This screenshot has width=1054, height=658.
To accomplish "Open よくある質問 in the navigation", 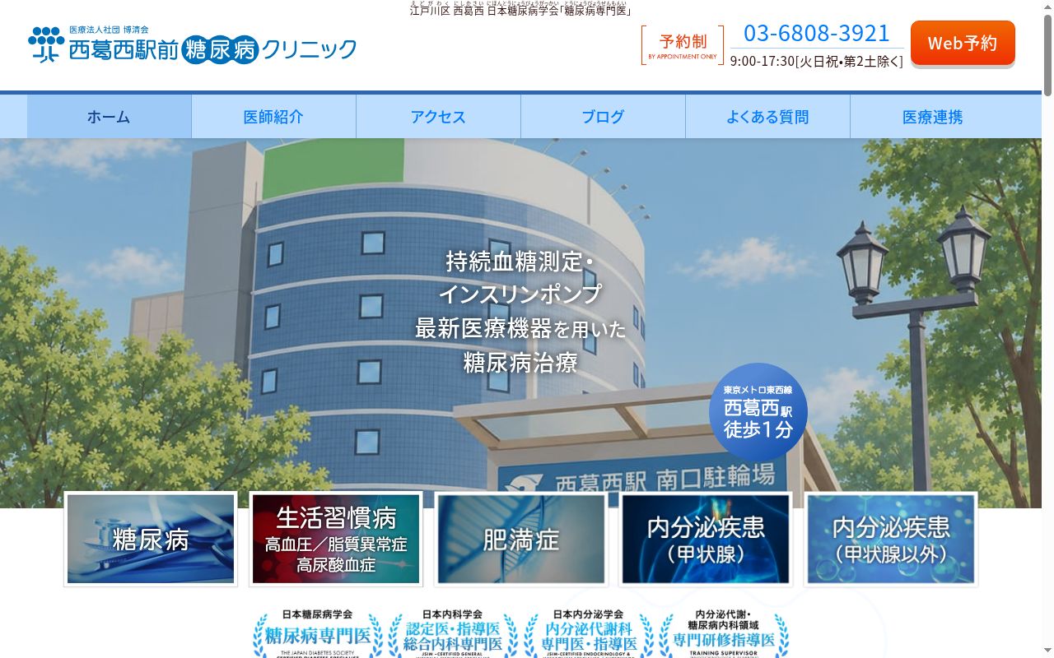I will point(767,117).
